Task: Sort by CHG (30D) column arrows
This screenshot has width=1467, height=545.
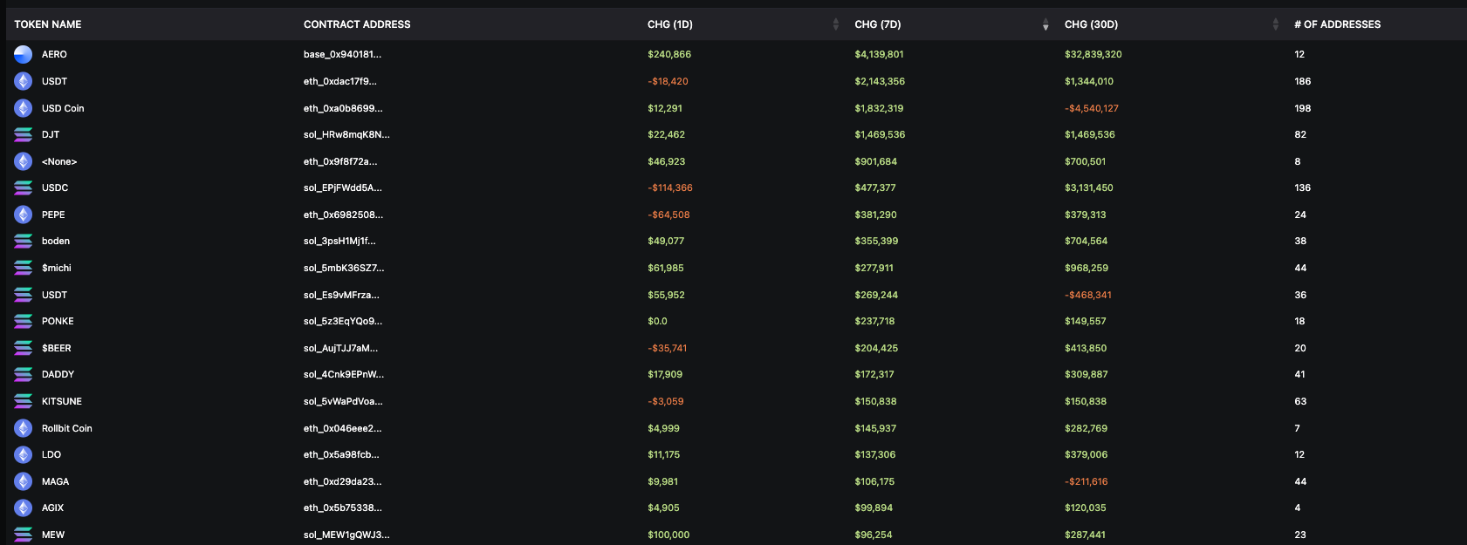Action: [x=1276, y=24]
